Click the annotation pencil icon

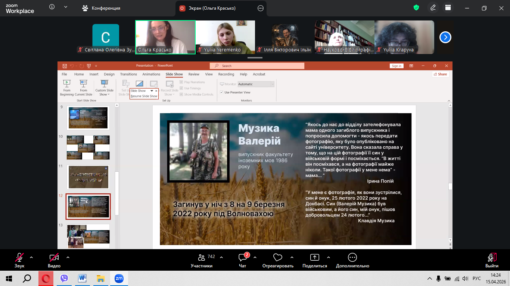tap(433, 8)
